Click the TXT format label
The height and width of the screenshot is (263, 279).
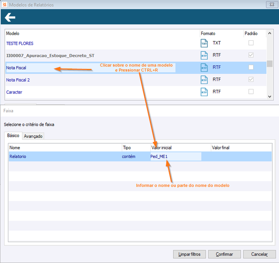(217, 43)
